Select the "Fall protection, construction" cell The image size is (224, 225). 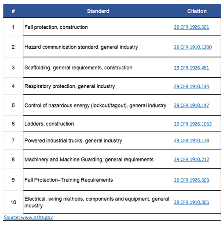[56, 27]
